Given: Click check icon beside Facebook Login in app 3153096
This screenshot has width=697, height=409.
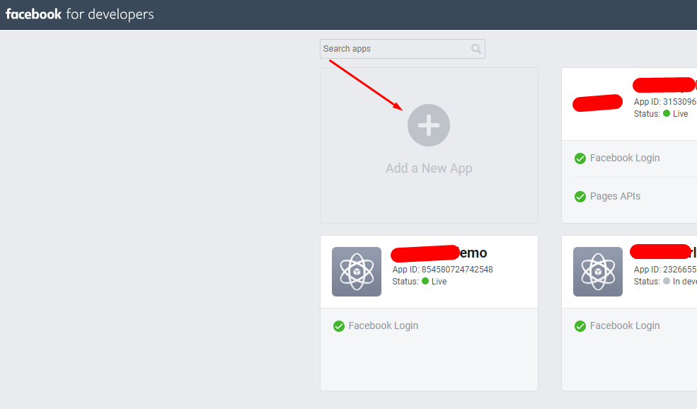Looking at the screenshot, I should (x=580, y=159).
